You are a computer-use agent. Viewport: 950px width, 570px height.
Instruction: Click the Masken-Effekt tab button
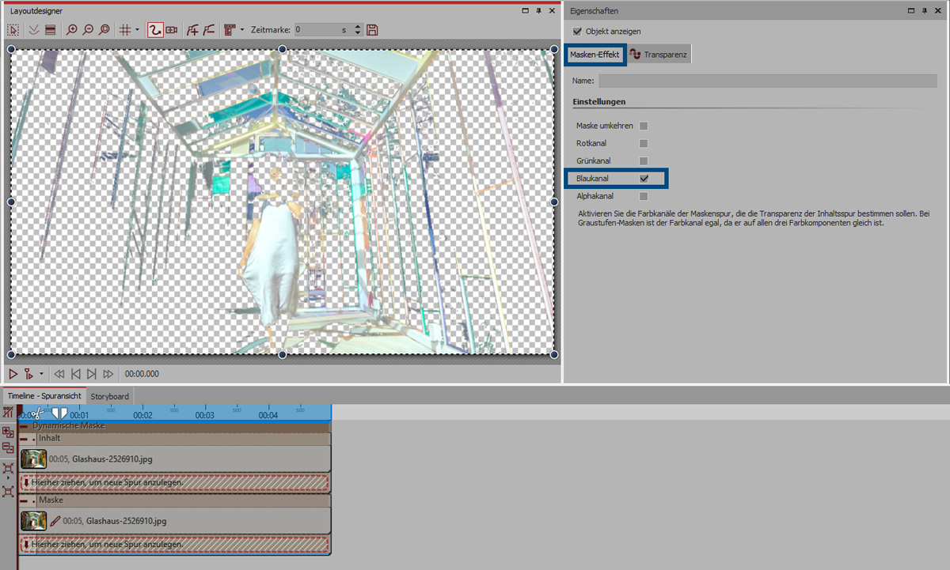[x=595, y=55]
